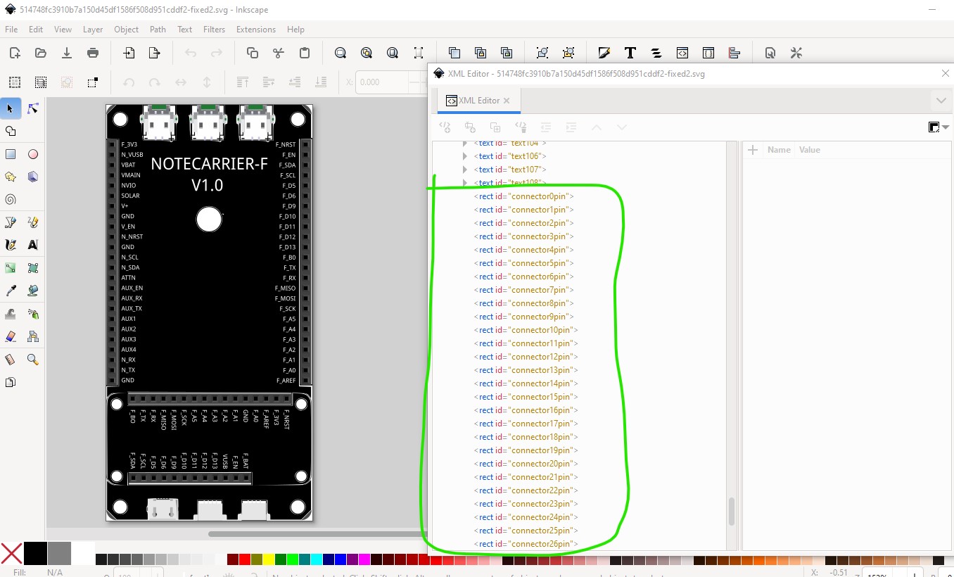Click the Cut scissors icon
The image size is (954, 577).
pos(279,53)
